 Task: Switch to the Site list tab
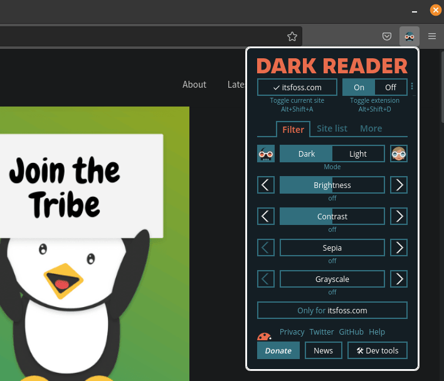[x=332, y=128]
